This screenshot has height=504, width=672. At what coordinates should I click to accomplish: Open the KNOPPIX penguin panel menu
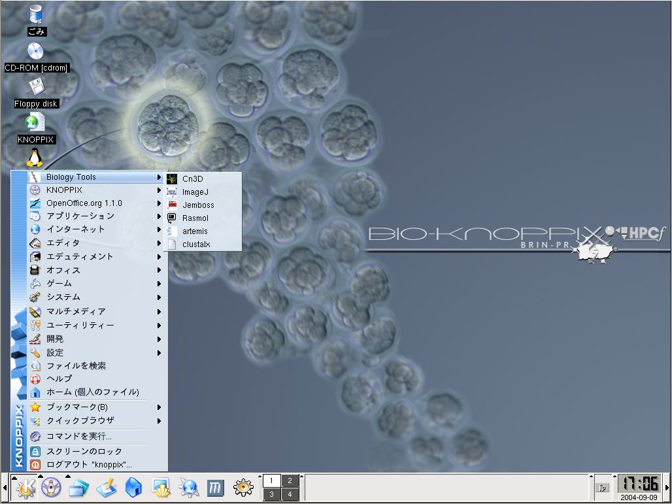click(52, 487)
